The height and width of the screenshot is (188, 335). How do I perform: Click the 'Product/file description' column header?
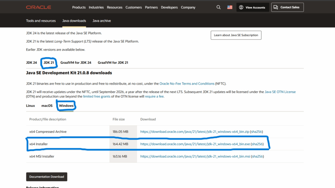(48, 119)
